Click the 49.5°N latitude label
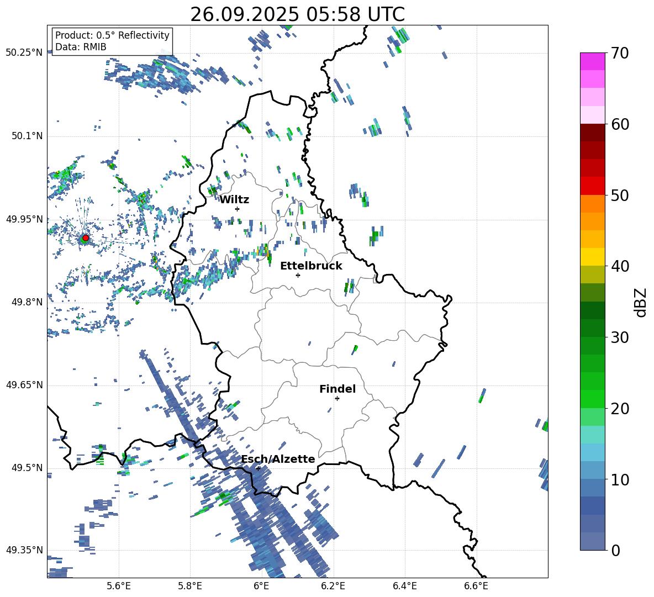 27,468
